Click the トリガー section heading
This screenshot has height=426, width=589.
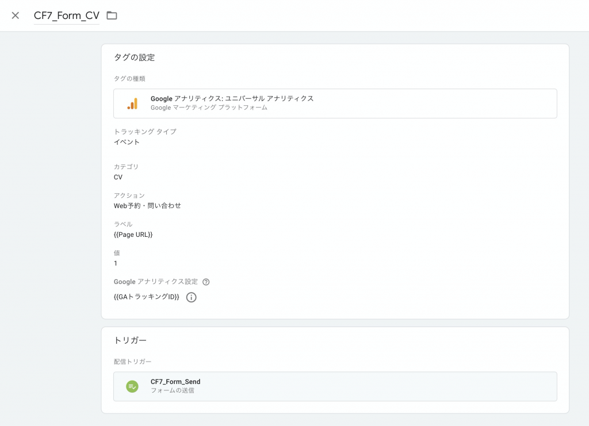(131, 340)
